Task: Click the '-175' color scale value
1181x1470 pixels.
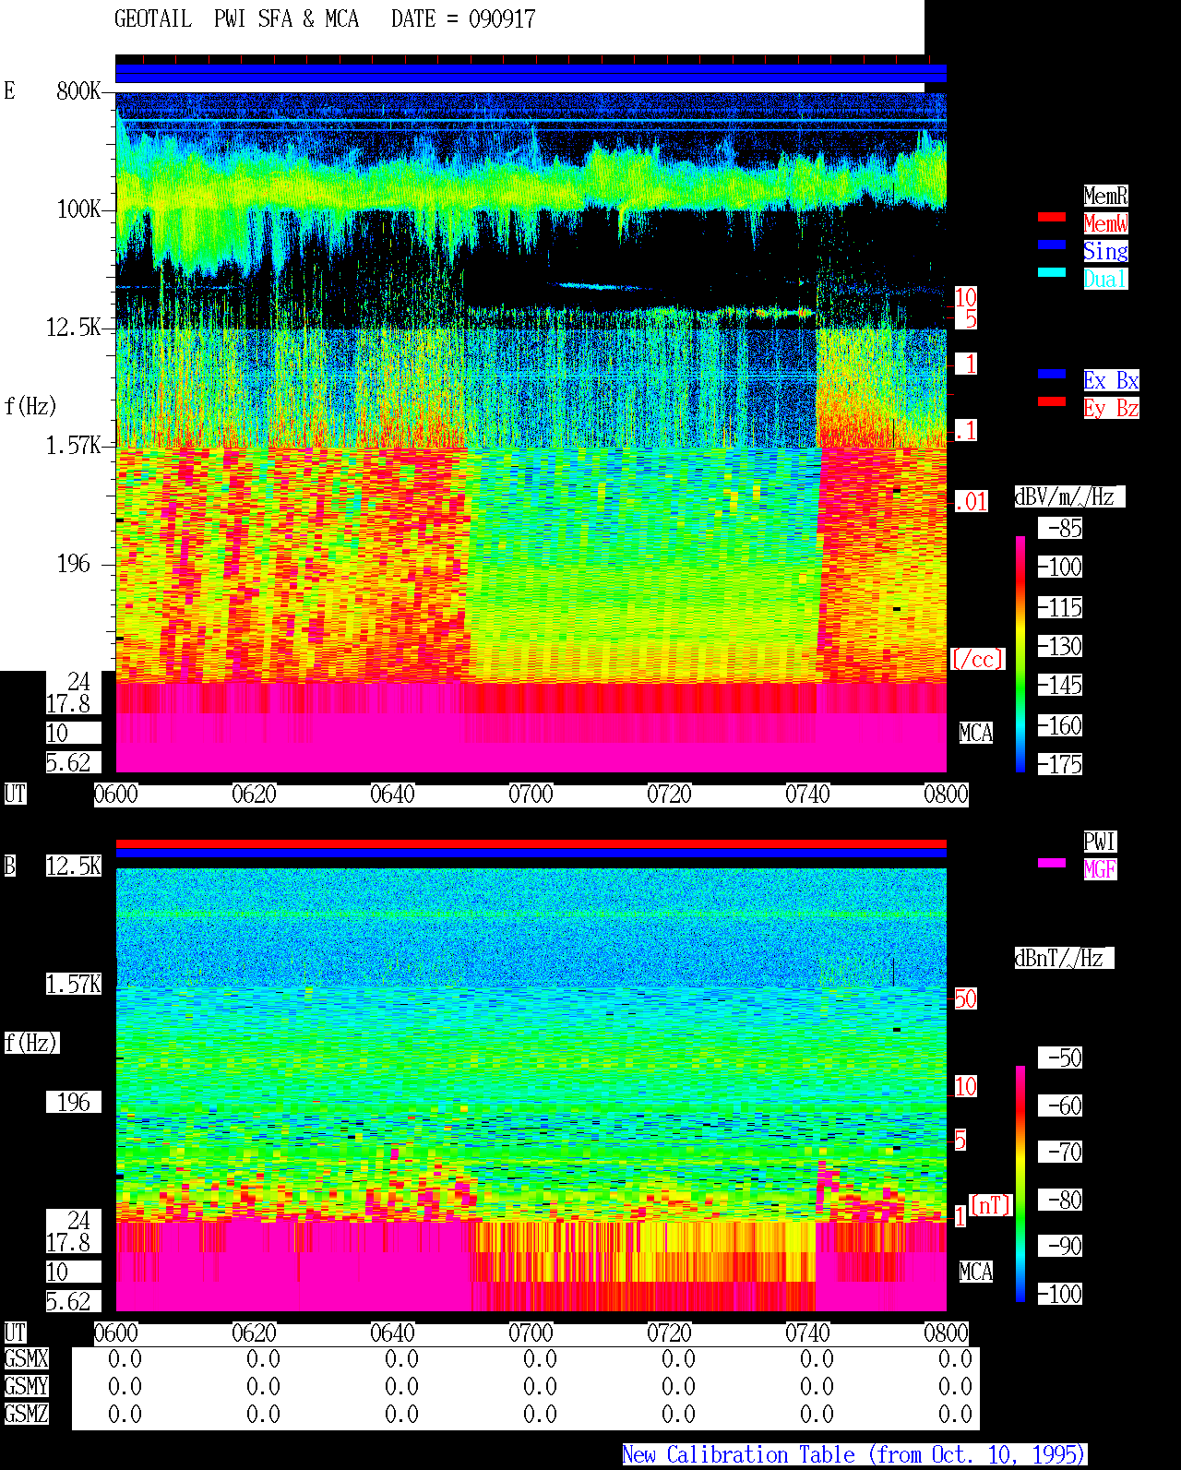Action: click(1060, 765)
